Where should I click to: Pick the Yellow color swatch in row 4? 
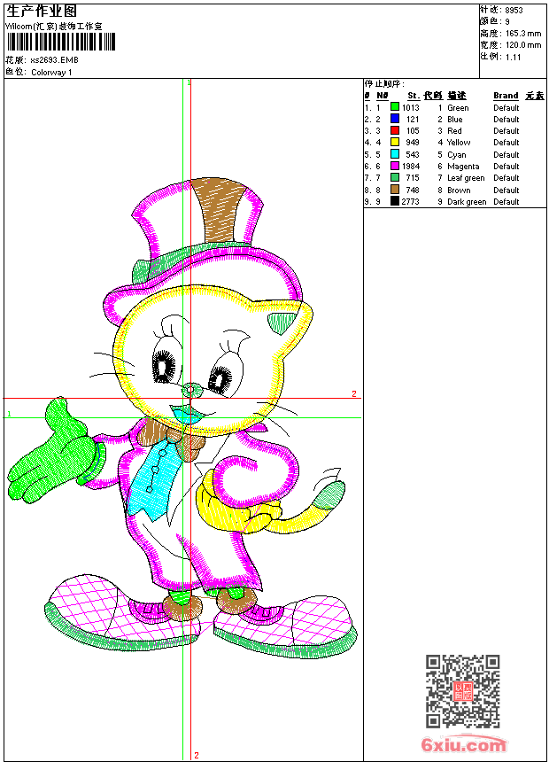395,143
